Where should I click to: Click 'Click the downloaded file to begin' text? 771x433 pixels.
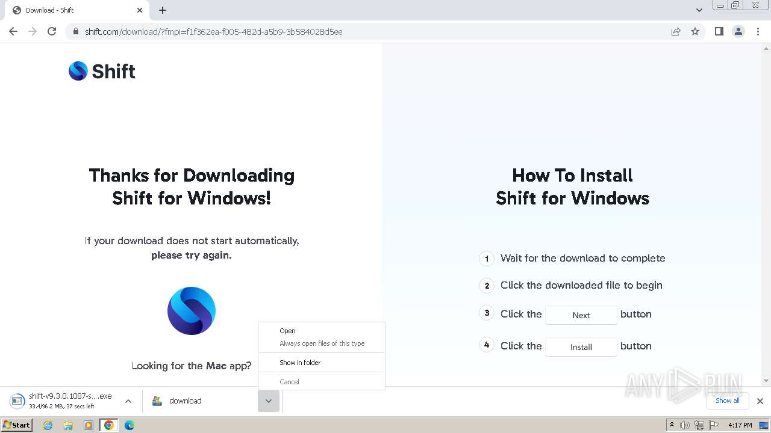pyautogui.click(x=581, y=285)
